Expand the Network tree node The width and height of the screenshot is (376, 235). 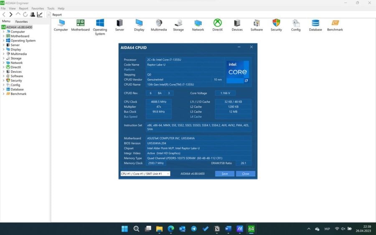coord(3,63)
